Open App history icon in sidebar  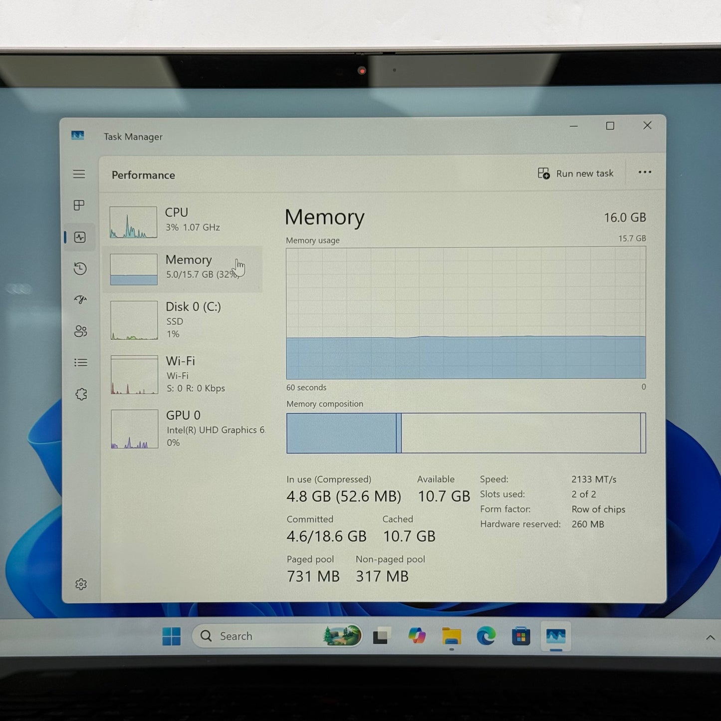[x=80, y=268]
